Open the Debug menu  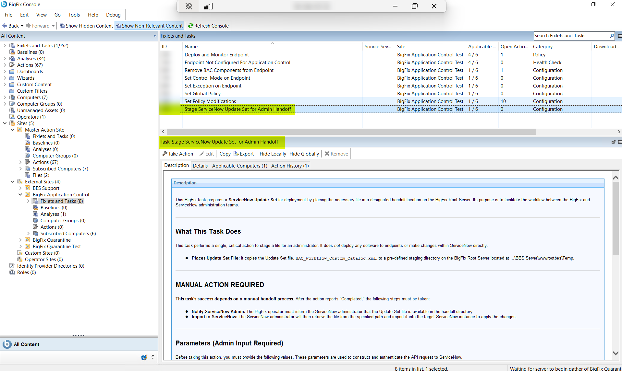[113, 15]
